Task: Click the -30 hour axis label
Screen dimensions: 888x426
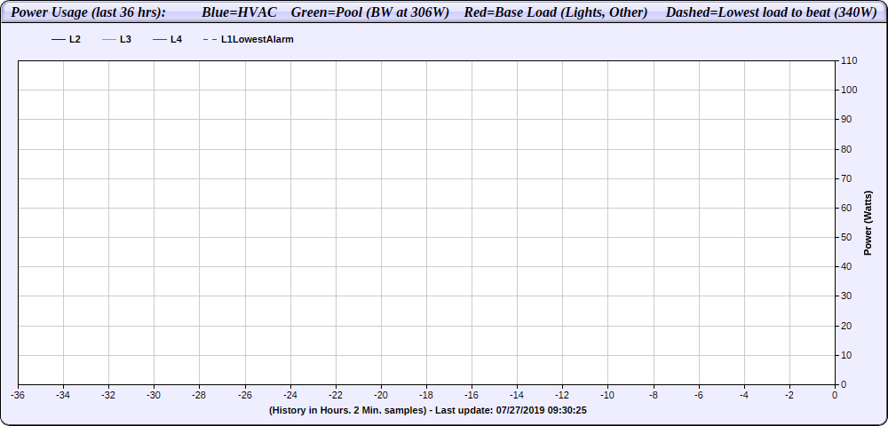Action: (154, 395)
